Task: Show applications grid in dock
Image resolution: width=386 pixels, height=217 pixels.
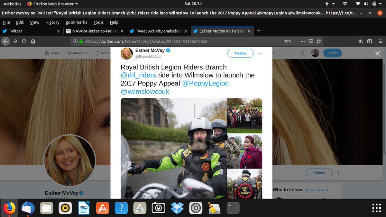Action: (377, 208)
